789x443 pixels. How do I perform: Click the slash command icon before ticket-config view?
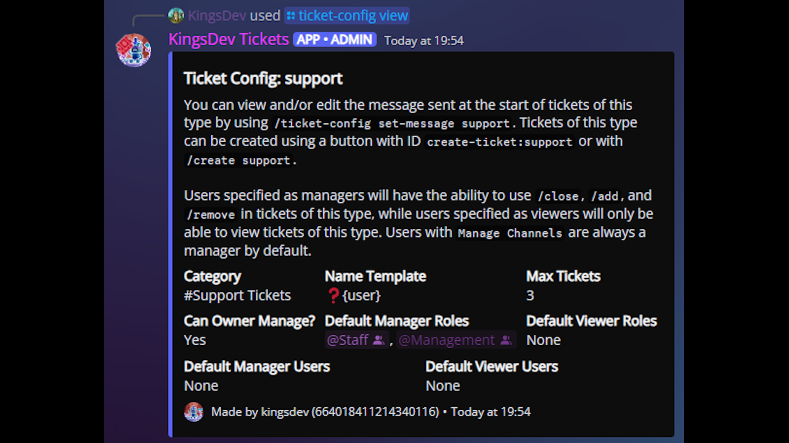point(291,16)
